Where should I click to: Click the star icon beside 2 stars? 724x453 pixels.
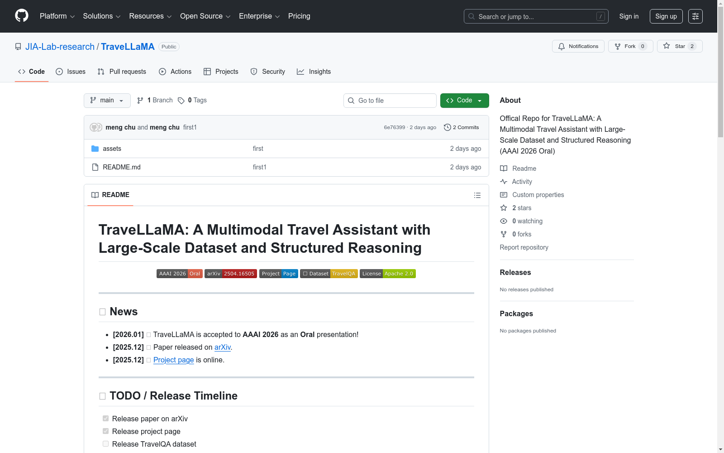pyautogui.click(x=504, y=208)
